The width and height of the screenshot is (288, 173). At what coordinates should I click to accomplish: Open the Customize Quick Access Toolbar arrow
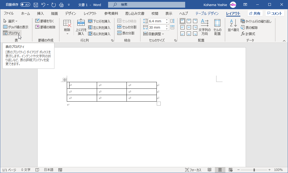coord(69,5)
